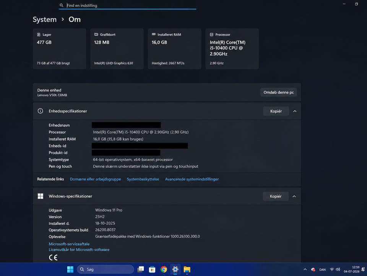This screenshot has width=367, height=276.
Task: Launch Microsoft Store from taskbar
Action: (152, 269)
